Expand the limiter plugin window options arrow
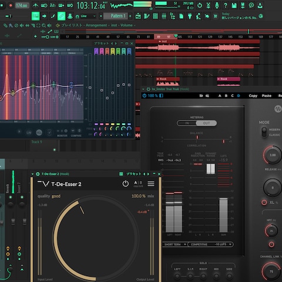 (x=143, y=89)
